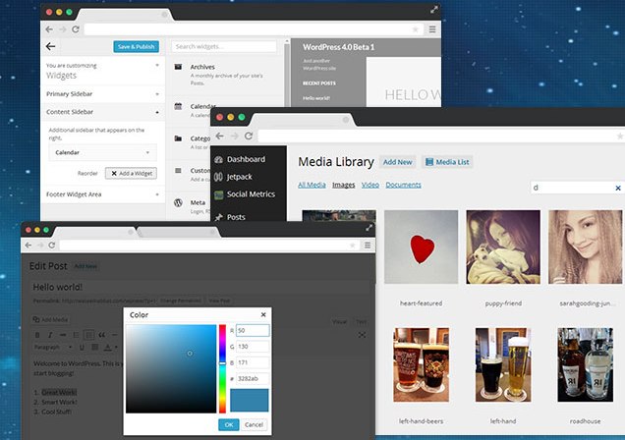
Task: Toggle Bold in the post editor toolbar
Action: click(x=37, y=335)
